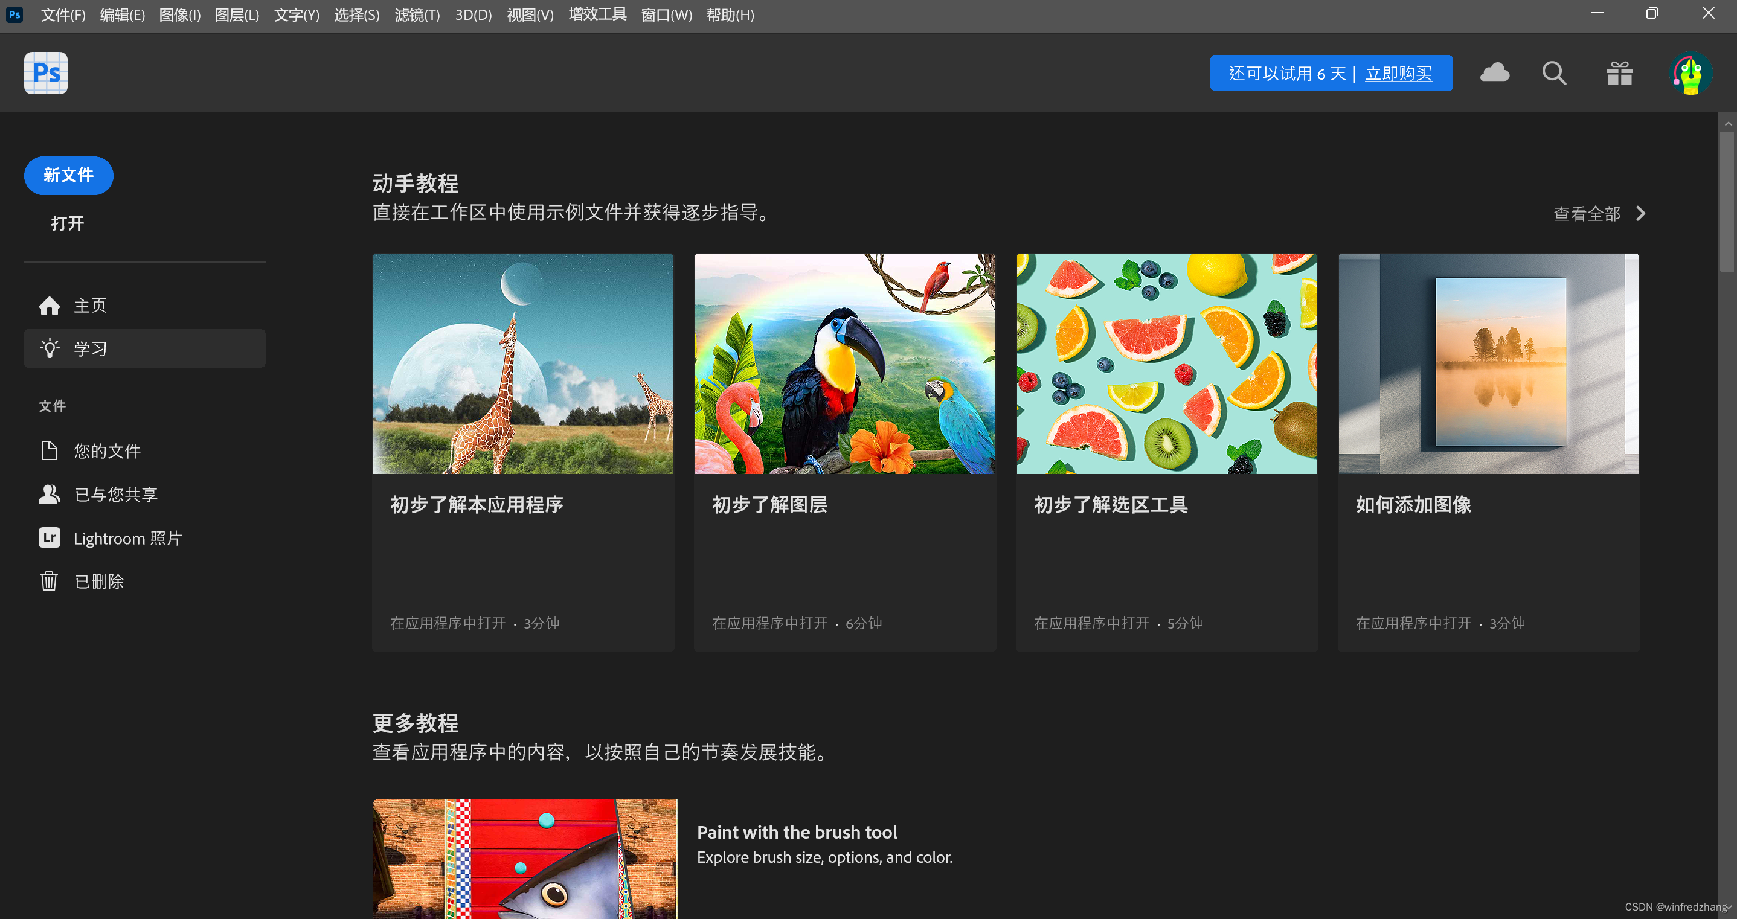The height and width of the screenshot is (919, 1737).
Task: Open the gift box what's new icon
Action: click(x=1619, y=73)
